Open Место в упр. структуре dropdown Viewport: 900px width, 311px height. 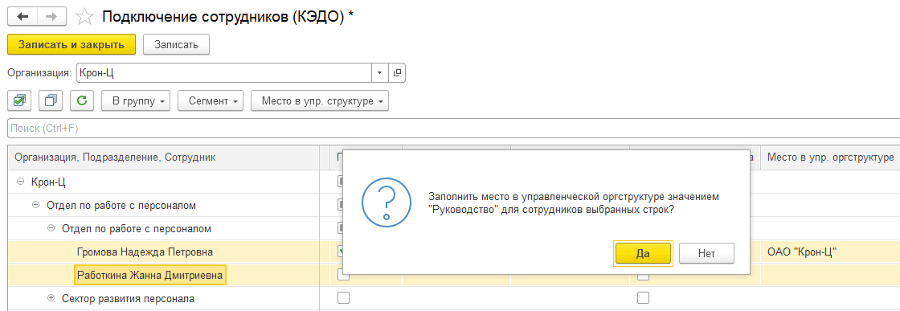pos(321,100)
